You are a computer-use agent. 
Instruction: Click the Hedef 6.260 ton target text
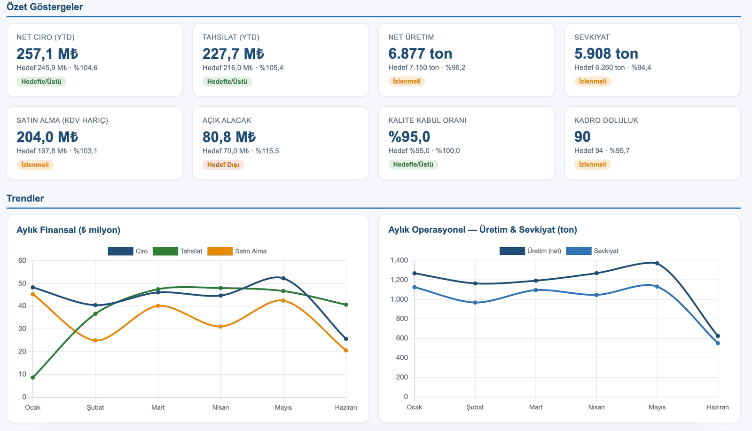[x=600, y=68]
